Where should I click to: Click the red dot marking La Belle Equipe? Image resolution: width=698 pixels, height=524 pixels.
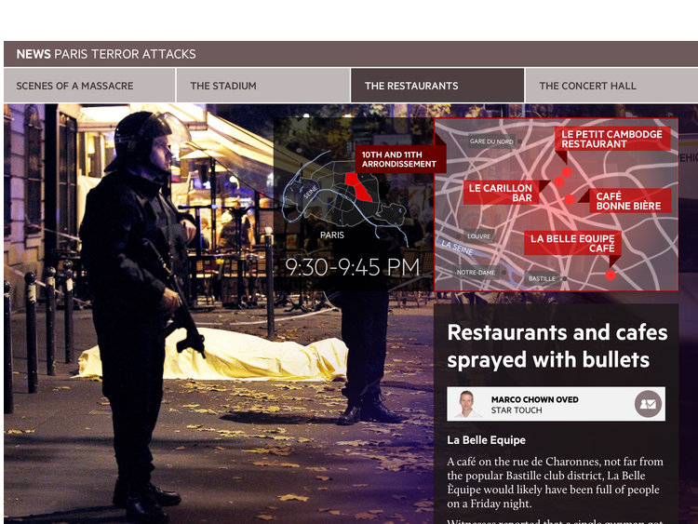pyautogui.click(x=611, y=275)
